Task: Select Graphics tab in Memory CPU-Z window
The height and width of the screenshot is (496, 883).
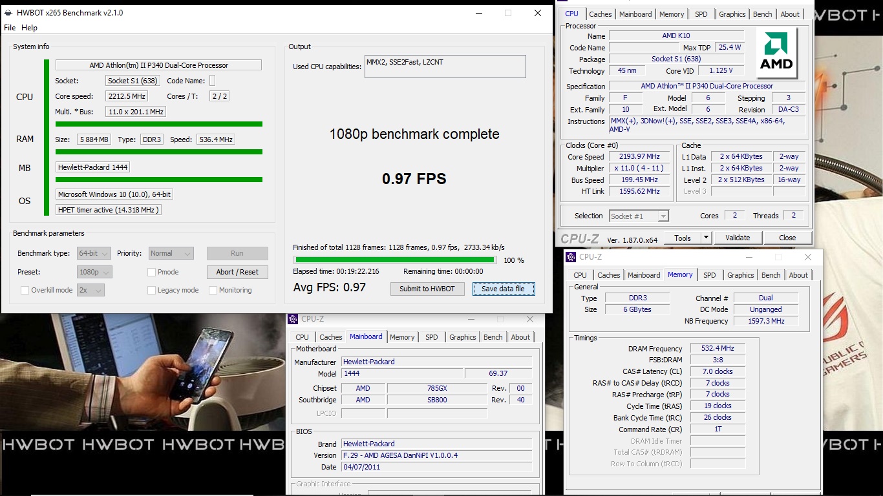Action: point(741,275)
